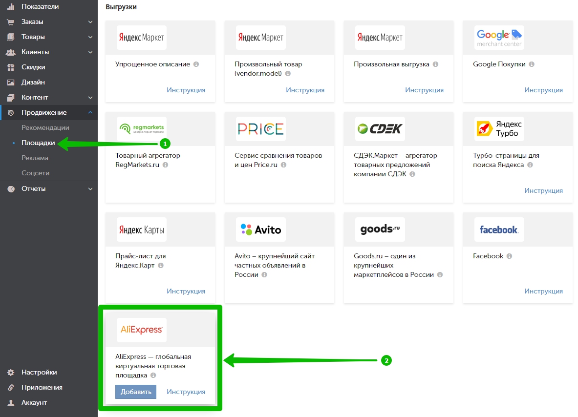Go to the Настройки menu item

click(x=39, y=372)
